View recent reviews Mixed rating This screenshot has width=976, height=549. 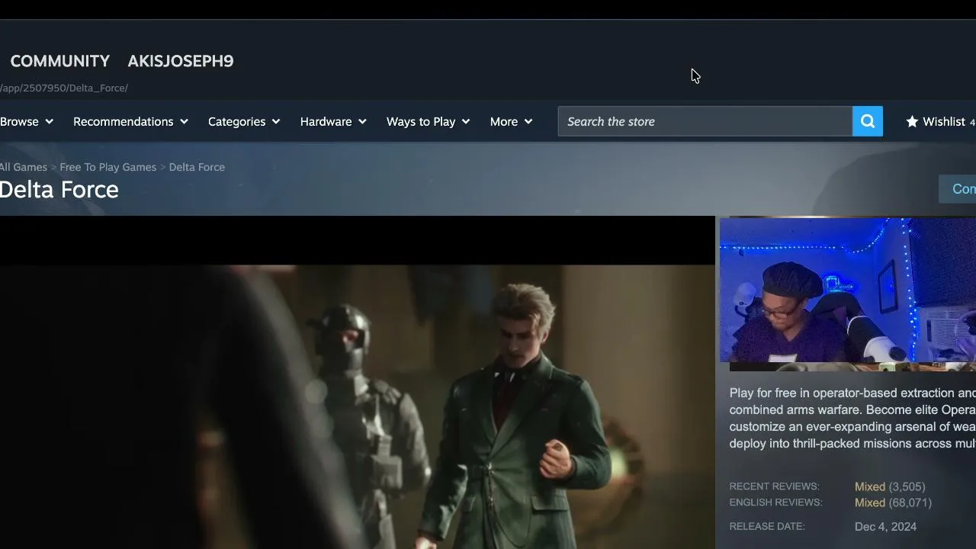coord(870,486)
